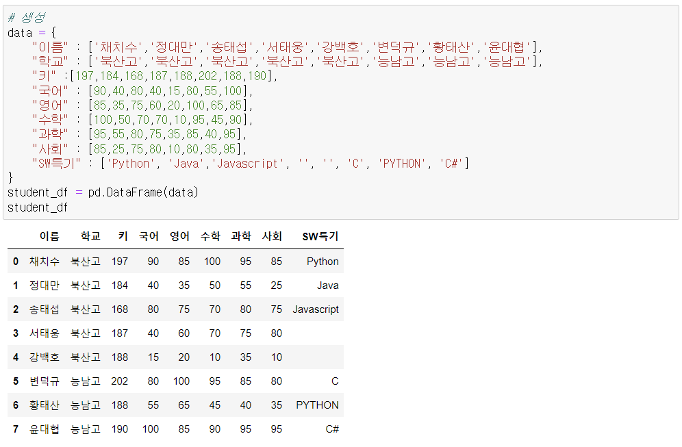Click height value 190 for 윤대협
Viewport: 682px width, 447px height.
point(120,429)
